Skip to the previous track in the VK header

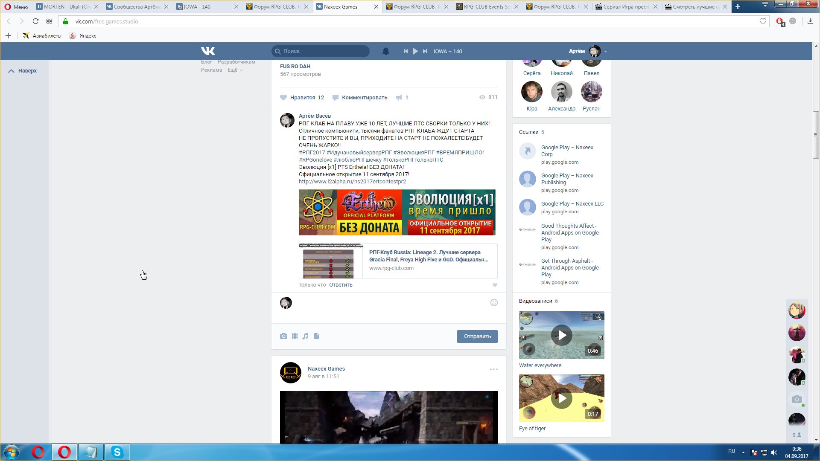[406, 51]
